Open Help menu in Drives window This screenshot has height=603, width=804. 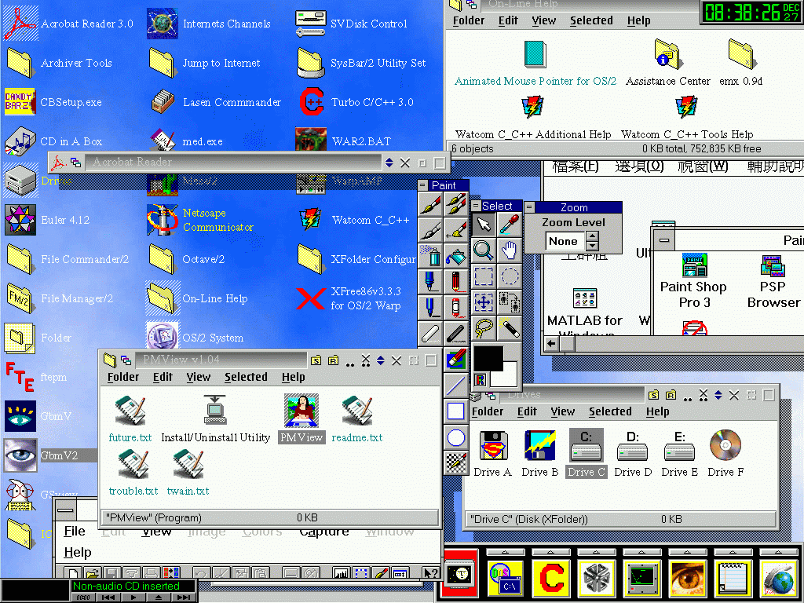657,411
